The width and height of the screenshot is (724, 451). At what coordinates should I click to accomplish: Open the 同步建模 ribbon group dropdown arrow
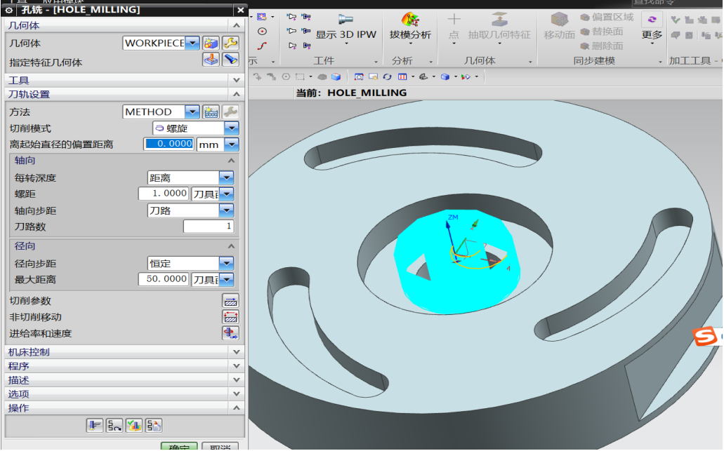coord(660,61)
